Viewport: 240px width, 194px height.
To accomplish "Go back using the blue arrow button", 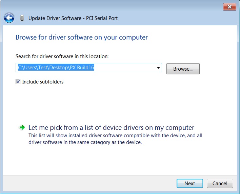I will click(x=9, y=18).
